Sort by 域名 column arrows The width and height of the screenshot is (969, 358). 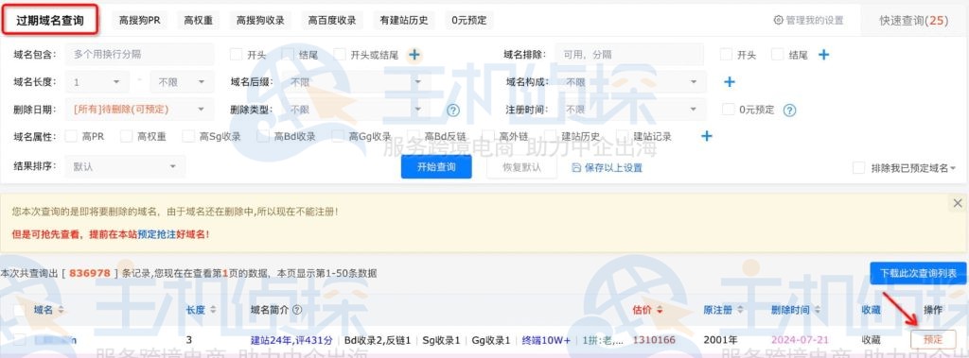(x=61, y=310)
